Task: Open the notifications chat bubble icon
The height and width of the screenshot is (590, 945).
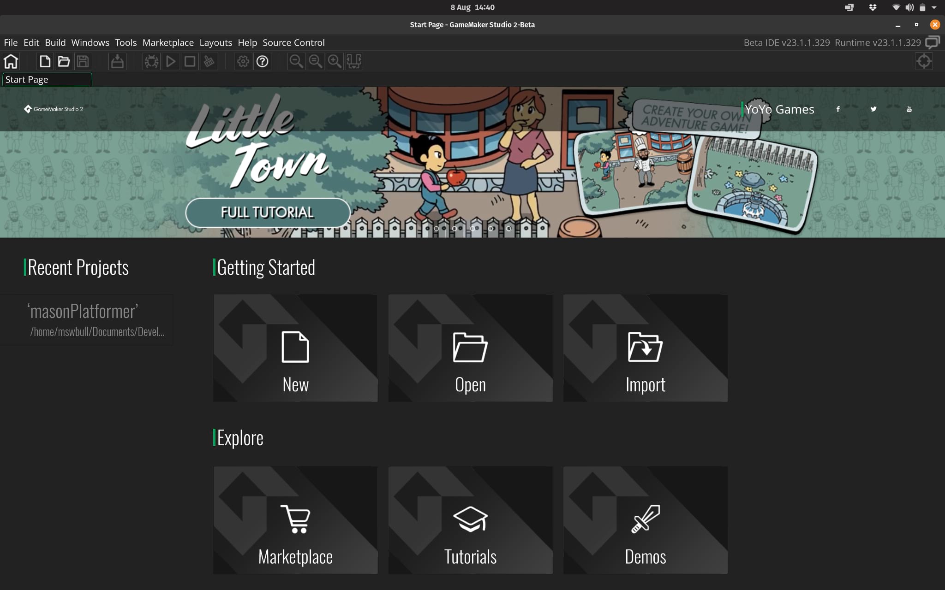Action: 933,42
